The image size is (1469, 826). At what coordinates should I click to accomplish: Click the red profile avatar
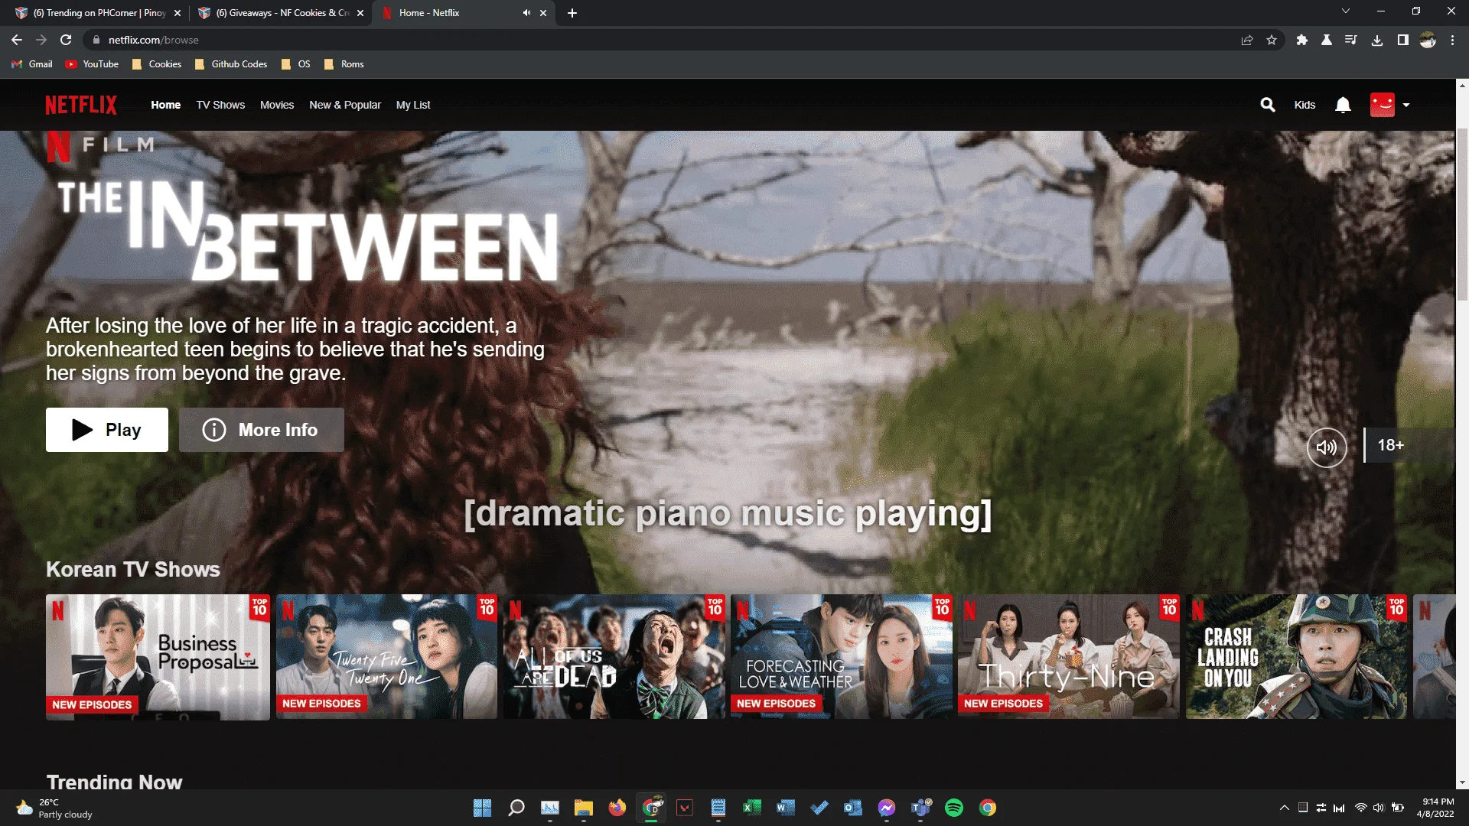(x=1383, y=105)
